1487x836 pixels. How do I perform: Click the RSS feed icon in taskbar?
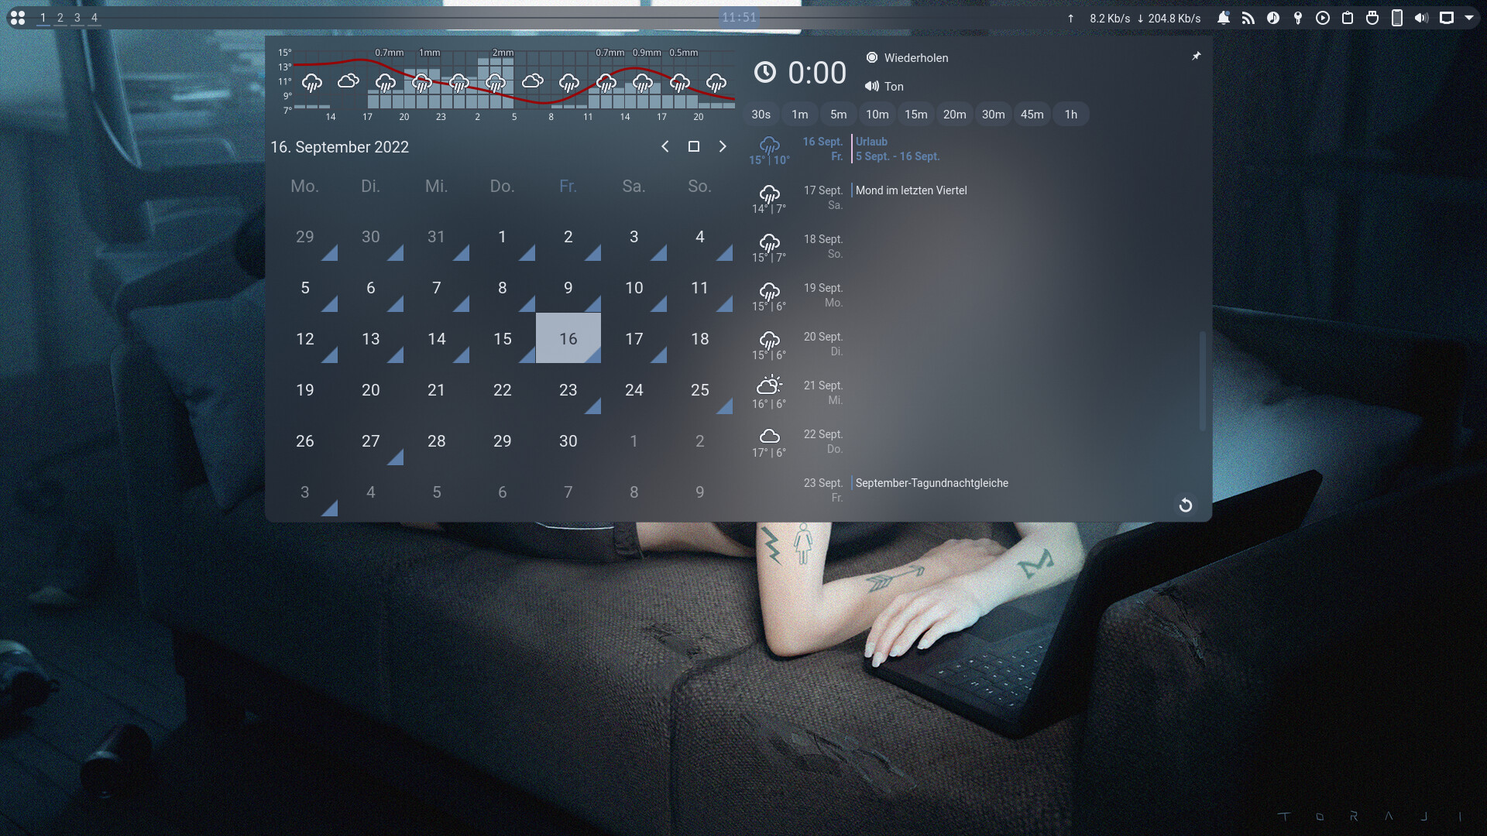click(1246, 17)
